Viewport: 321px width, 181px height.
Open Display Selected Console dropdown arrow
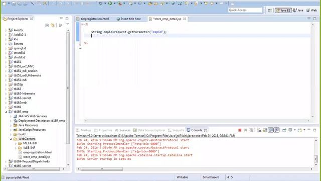[x=294, y=130]
